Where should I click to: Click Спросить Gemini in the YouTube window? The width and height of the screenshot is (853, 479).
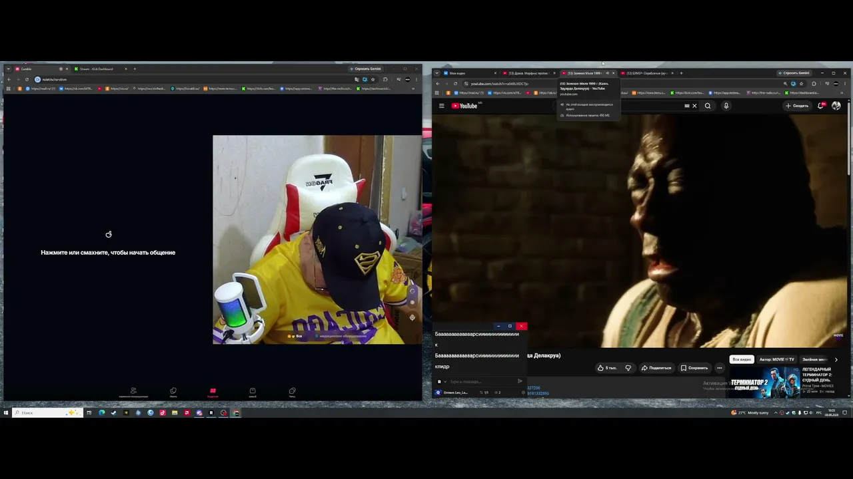794,73
